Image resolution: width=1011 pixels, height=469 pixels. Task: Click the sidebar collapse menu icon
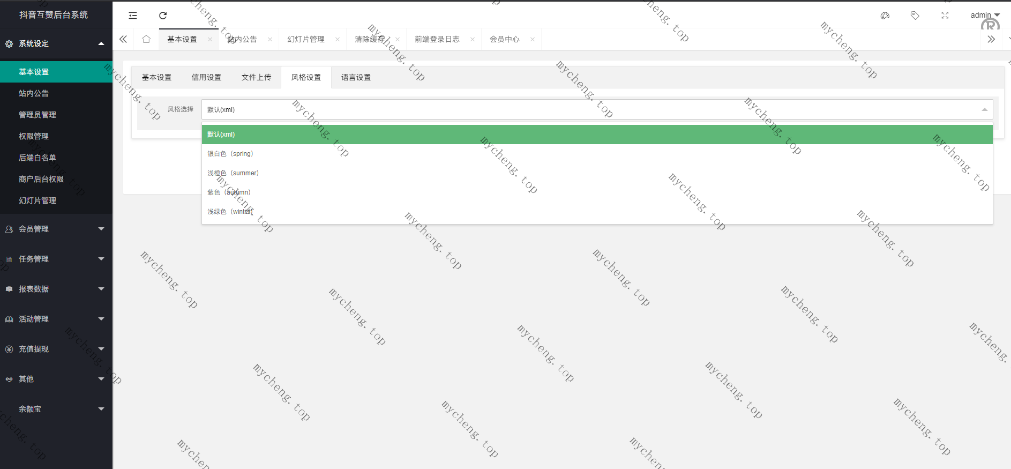(x=133, y=16)
